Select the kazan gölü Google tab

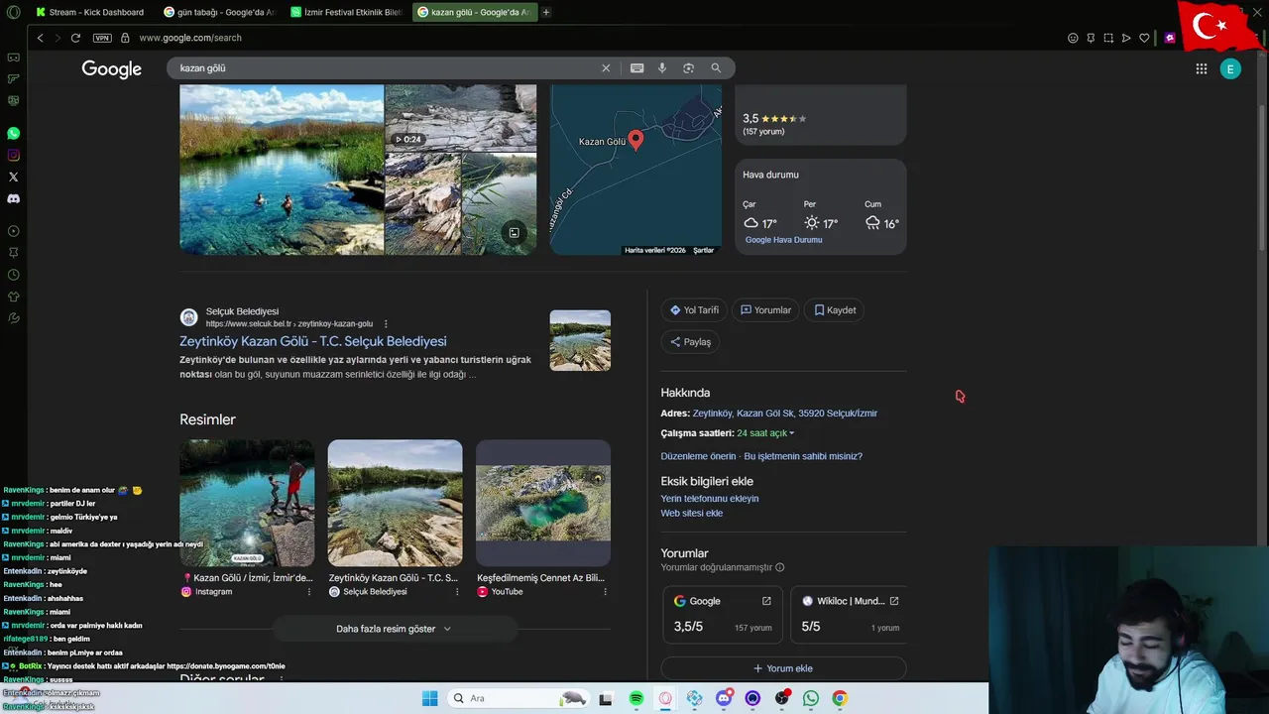coord(473,12)
